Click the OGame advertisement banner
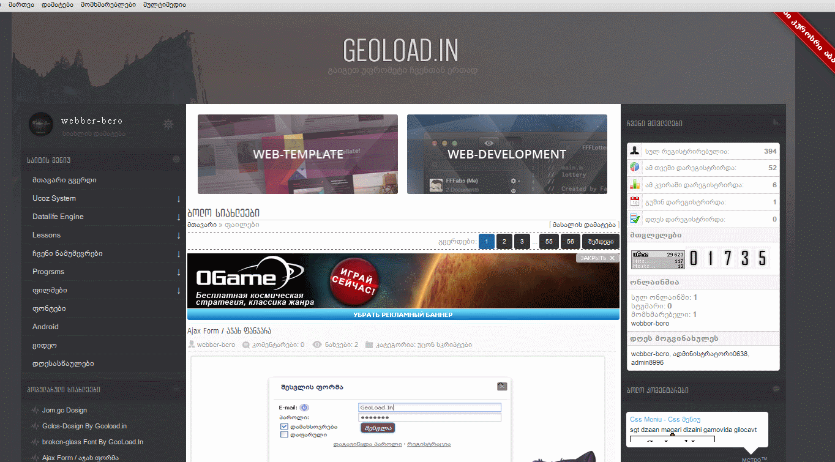This screenshot has height=462, width=835. pos(403,281)
